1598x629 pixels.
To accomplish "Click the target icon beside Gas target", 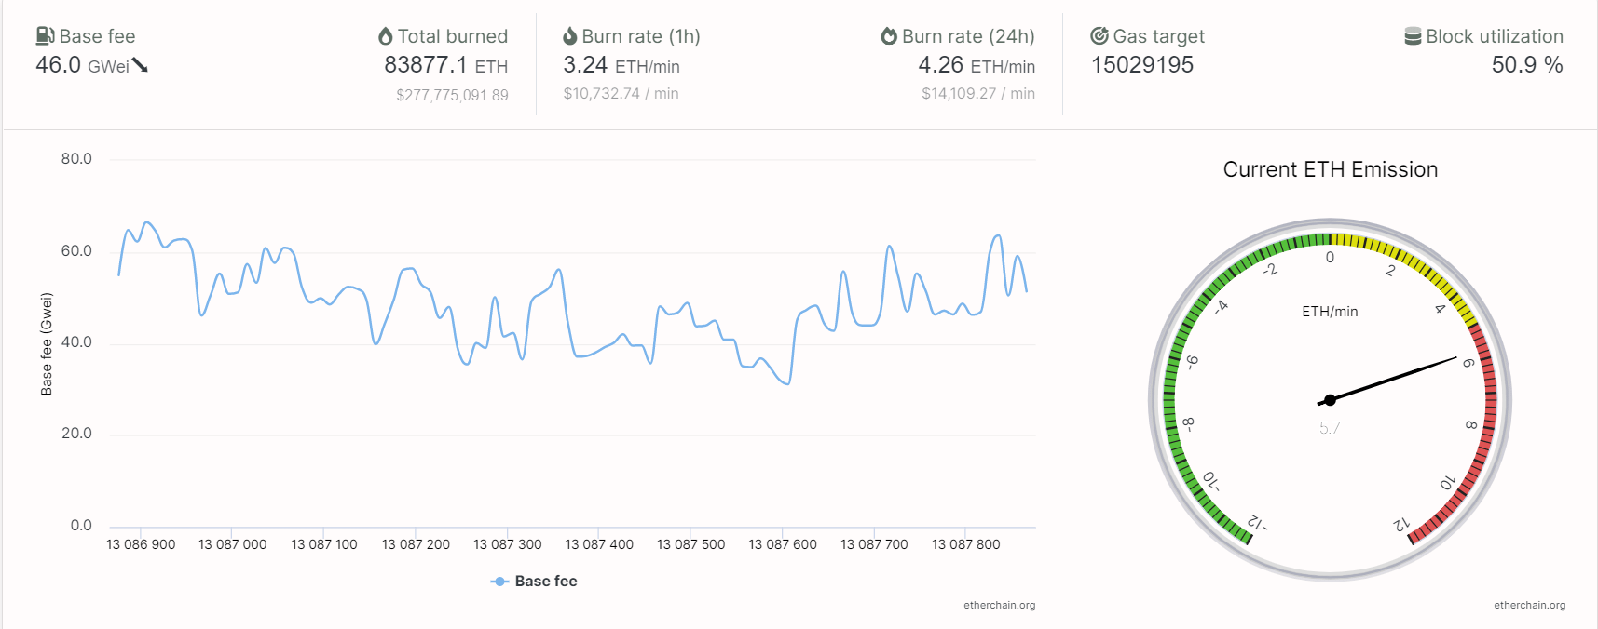I will tap(1099, 36).
